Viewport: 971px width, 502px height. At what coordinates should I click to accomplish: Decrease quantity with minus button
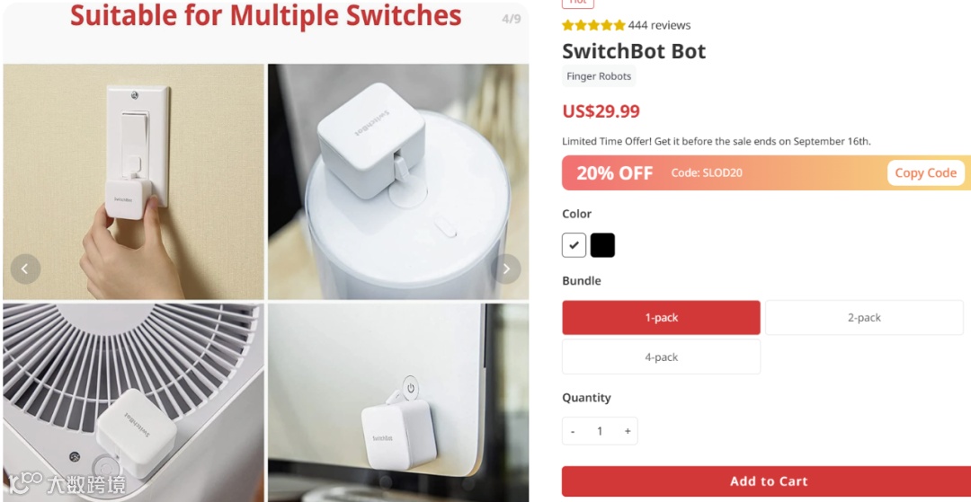(x=573, y=432)
